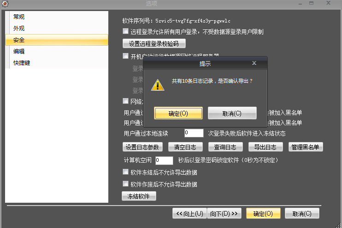342x228 pixels.
Task: Click the local login failure count field
Action: click(x=194, y=133)
